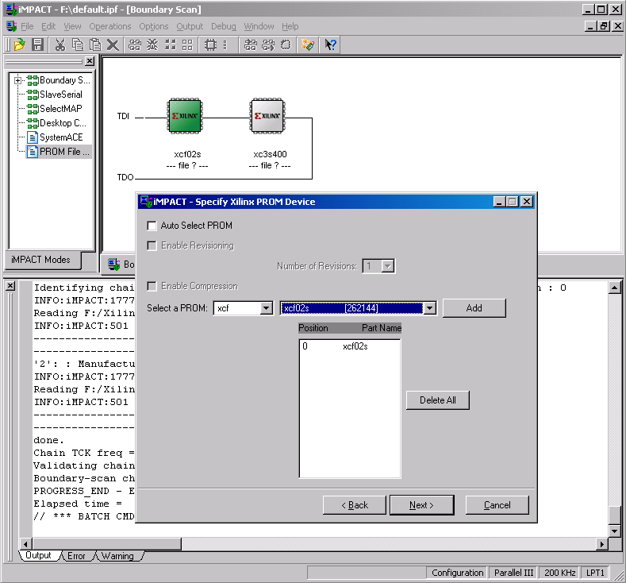Open the xcf02s [262144] device dropdown
This screenshot has height=583, width=626.
coord(429,308)
